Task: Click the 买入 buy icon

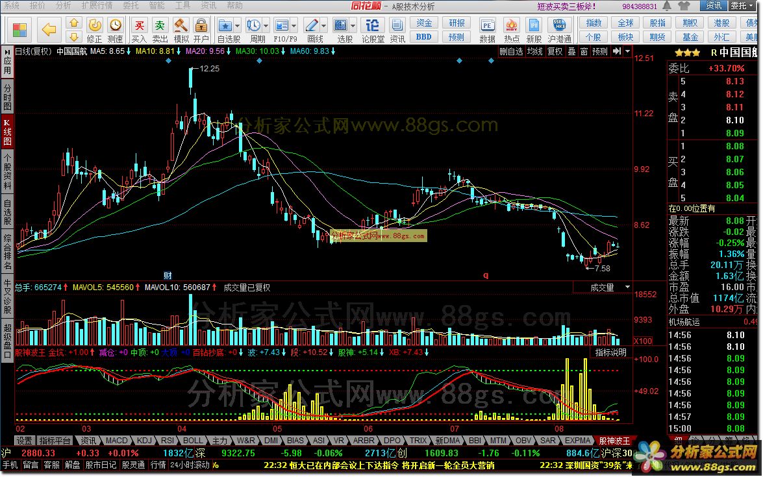Action: pos(139,30)
